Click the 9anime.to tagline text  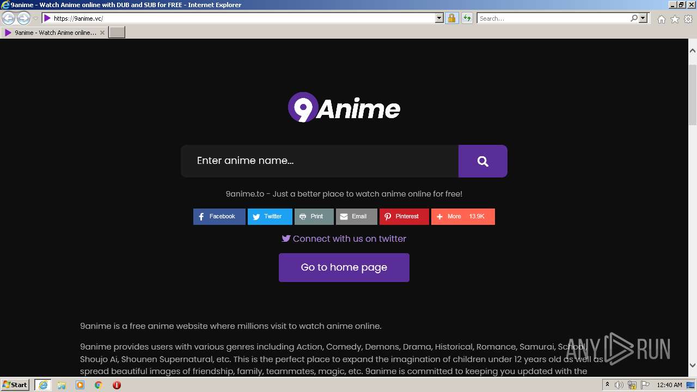coord(344,194)
